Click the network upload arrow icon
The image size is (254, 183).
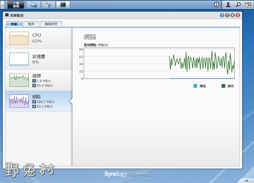(x=34, y=102)
